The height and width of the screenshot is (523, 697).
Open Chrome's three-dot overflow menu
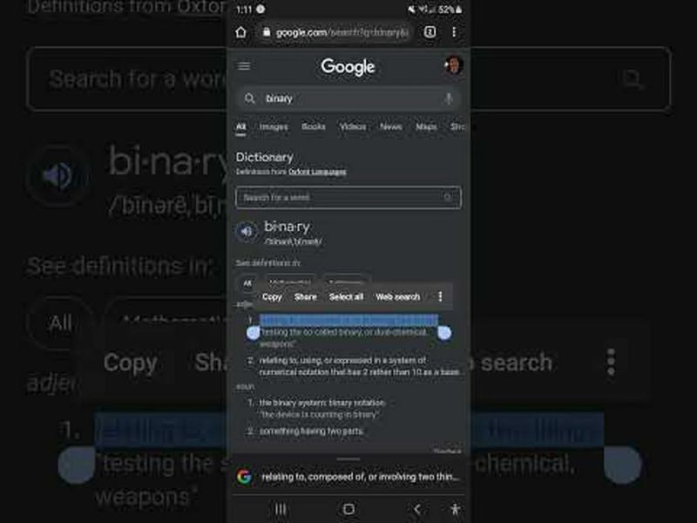pos(454,32)
